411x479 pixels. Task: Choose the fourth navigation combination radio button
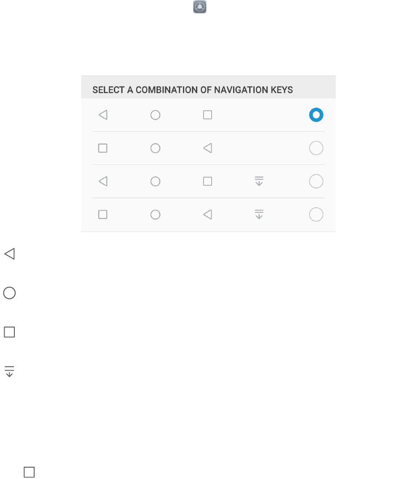pos(316,215)
